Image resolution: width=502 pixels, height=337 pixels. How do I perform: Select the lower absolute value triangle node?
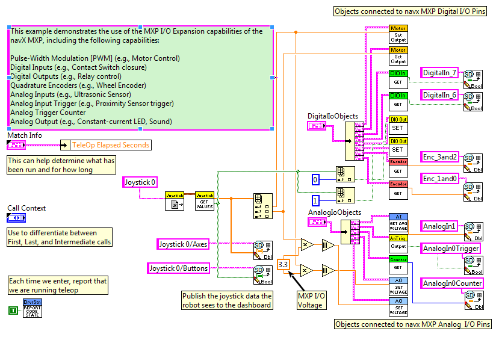pyautogui.click(x=328, y=271)
